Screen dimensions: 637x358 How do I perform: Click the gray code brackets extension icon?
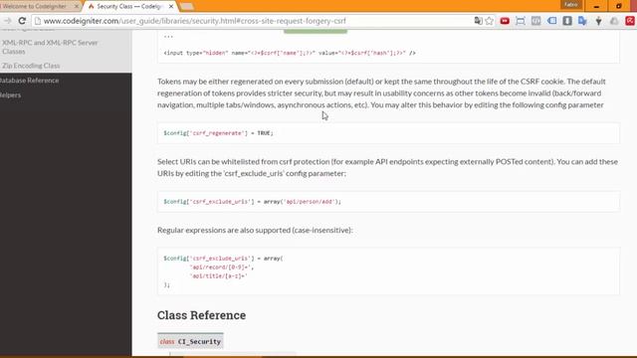click(x=535, y=21)
